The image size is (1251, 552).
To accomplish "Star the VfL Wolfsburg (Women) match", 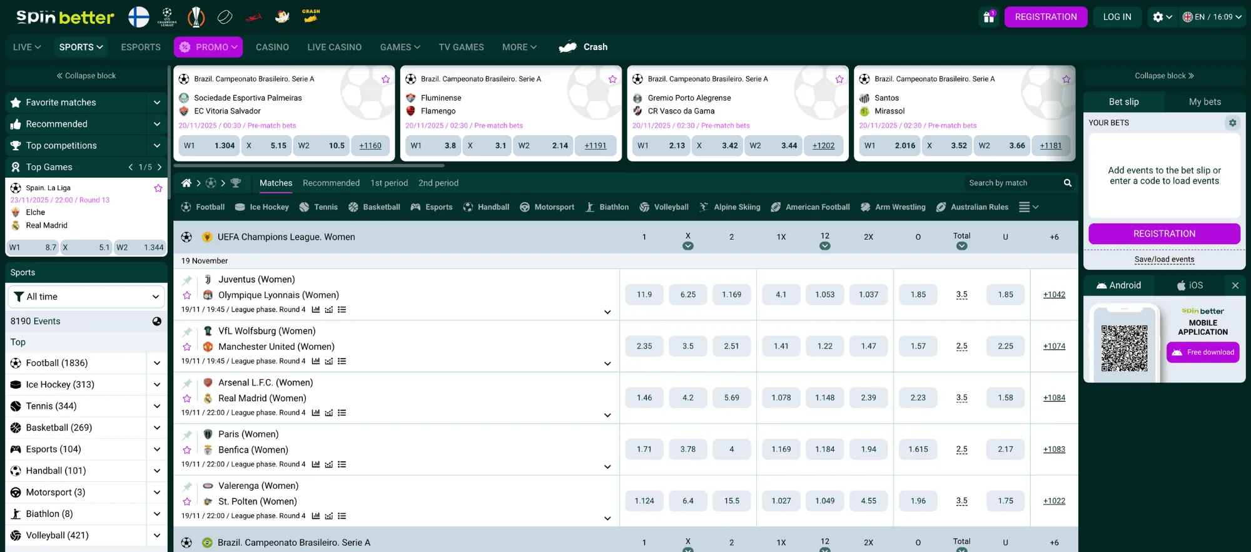I will pos(187,347).
